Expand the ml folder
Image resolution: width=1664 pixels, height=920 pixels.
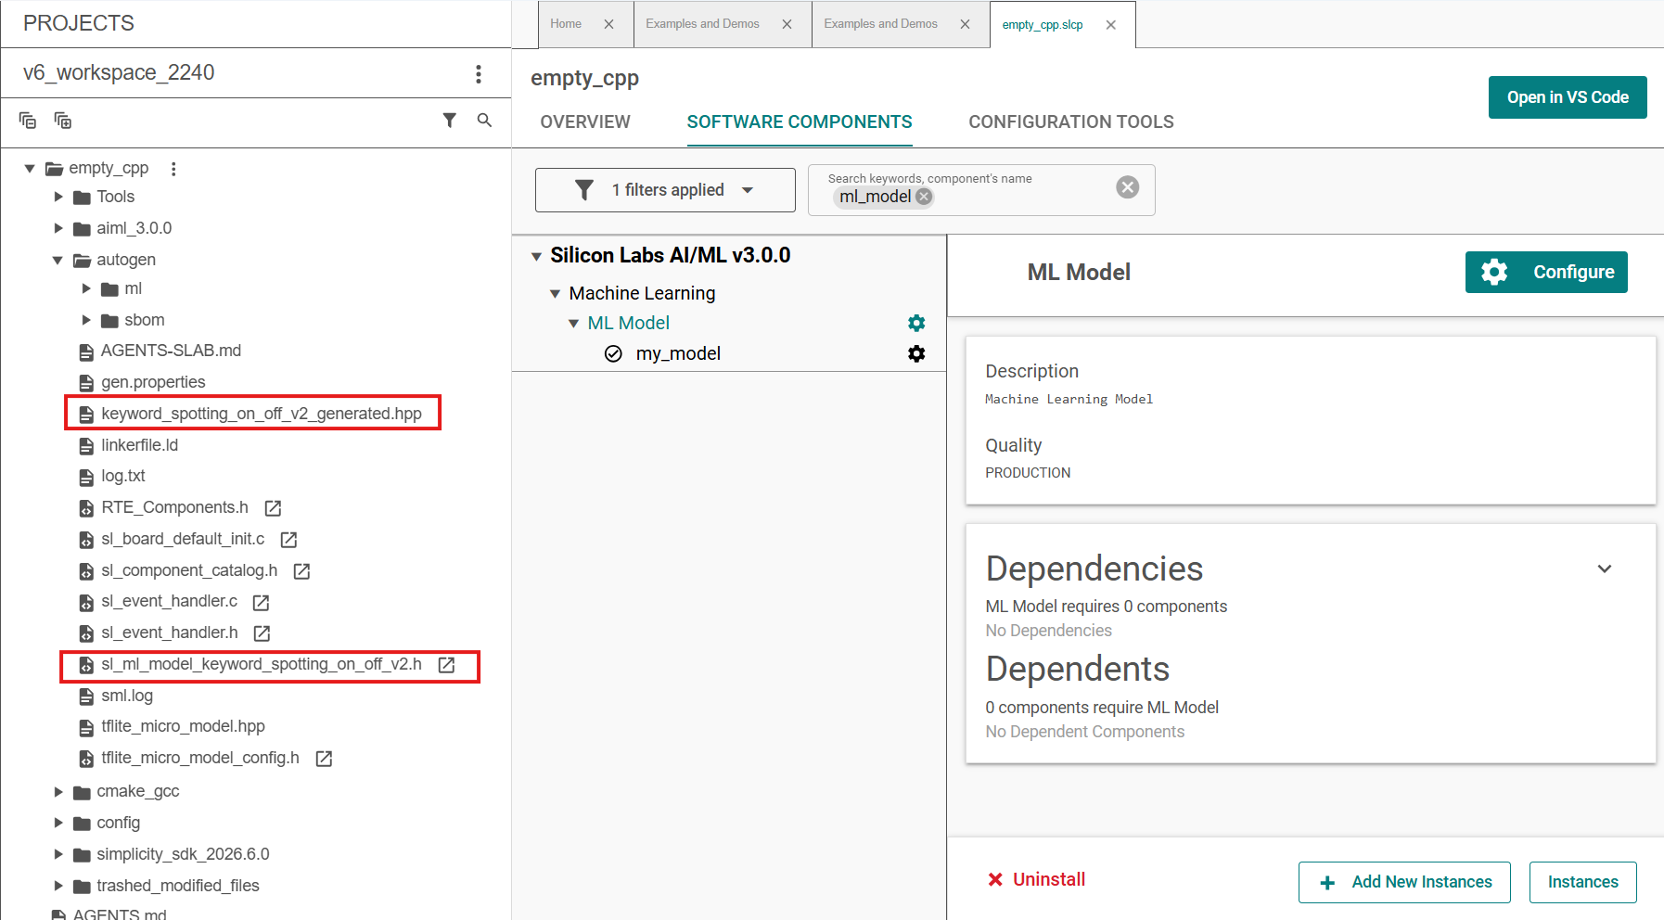coord(86,288)
